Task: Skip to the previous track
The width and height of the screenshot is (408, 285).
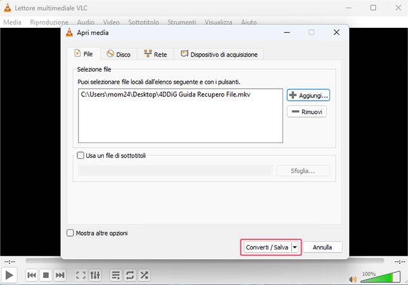Action: [x=32, y=275]
